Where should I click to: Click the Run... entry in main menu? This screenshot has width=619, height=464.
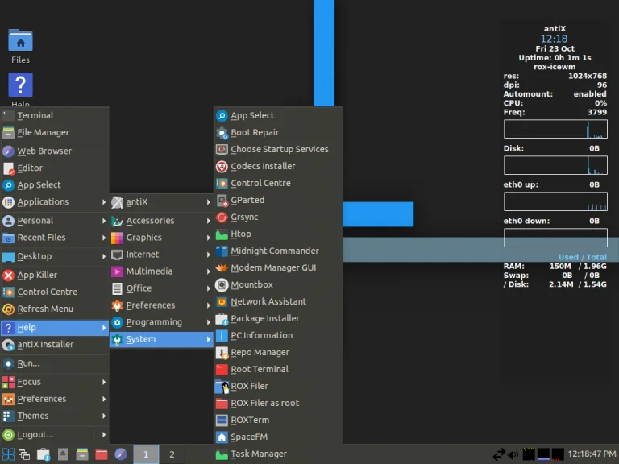click(29, 363)
